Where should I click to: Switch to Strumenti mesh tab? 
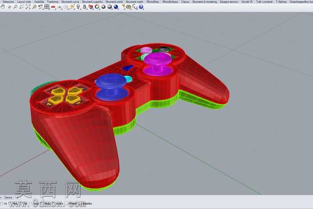pyautogui.click(x=134, y=2)
